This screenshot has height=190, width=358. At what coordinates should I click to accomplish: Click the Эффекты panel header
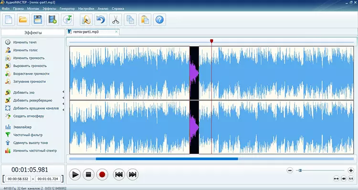pyautogui.click(x=33, y=32)
